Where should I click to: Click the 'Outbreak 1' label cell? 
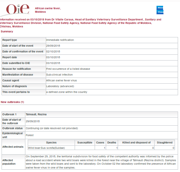tap(13, 115)
